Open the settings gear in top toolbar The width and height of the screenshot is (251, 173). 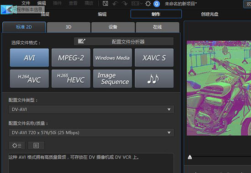click(148, 4)
